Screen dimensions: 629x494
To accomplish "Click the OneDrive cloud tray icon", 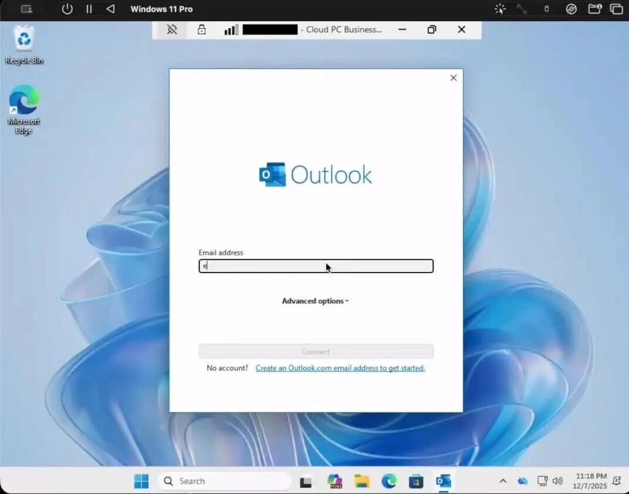I will click(x=522, y=480).
